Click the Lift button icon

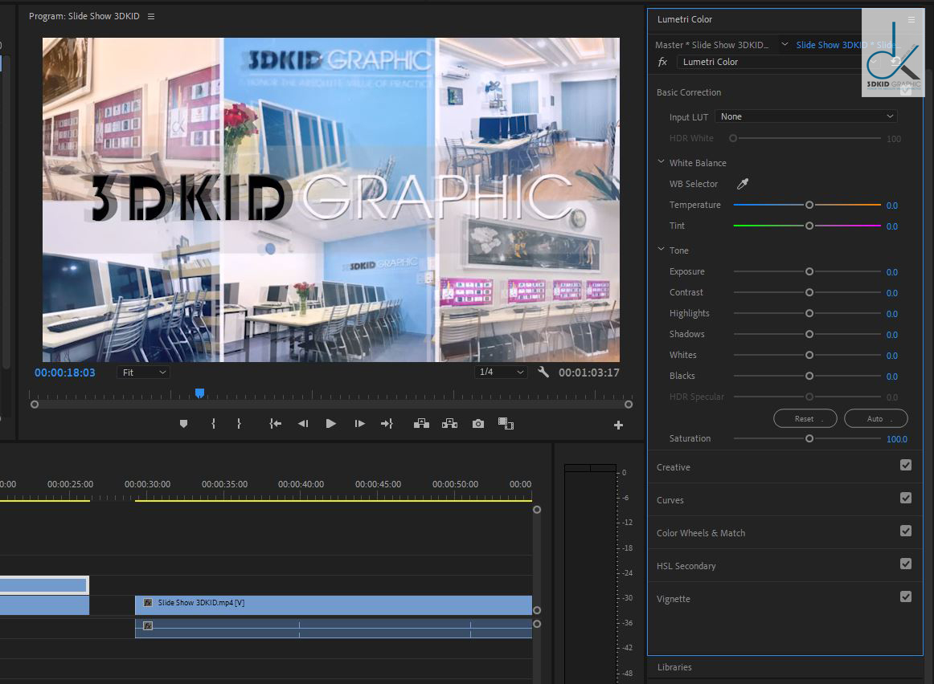coord(422,423)
